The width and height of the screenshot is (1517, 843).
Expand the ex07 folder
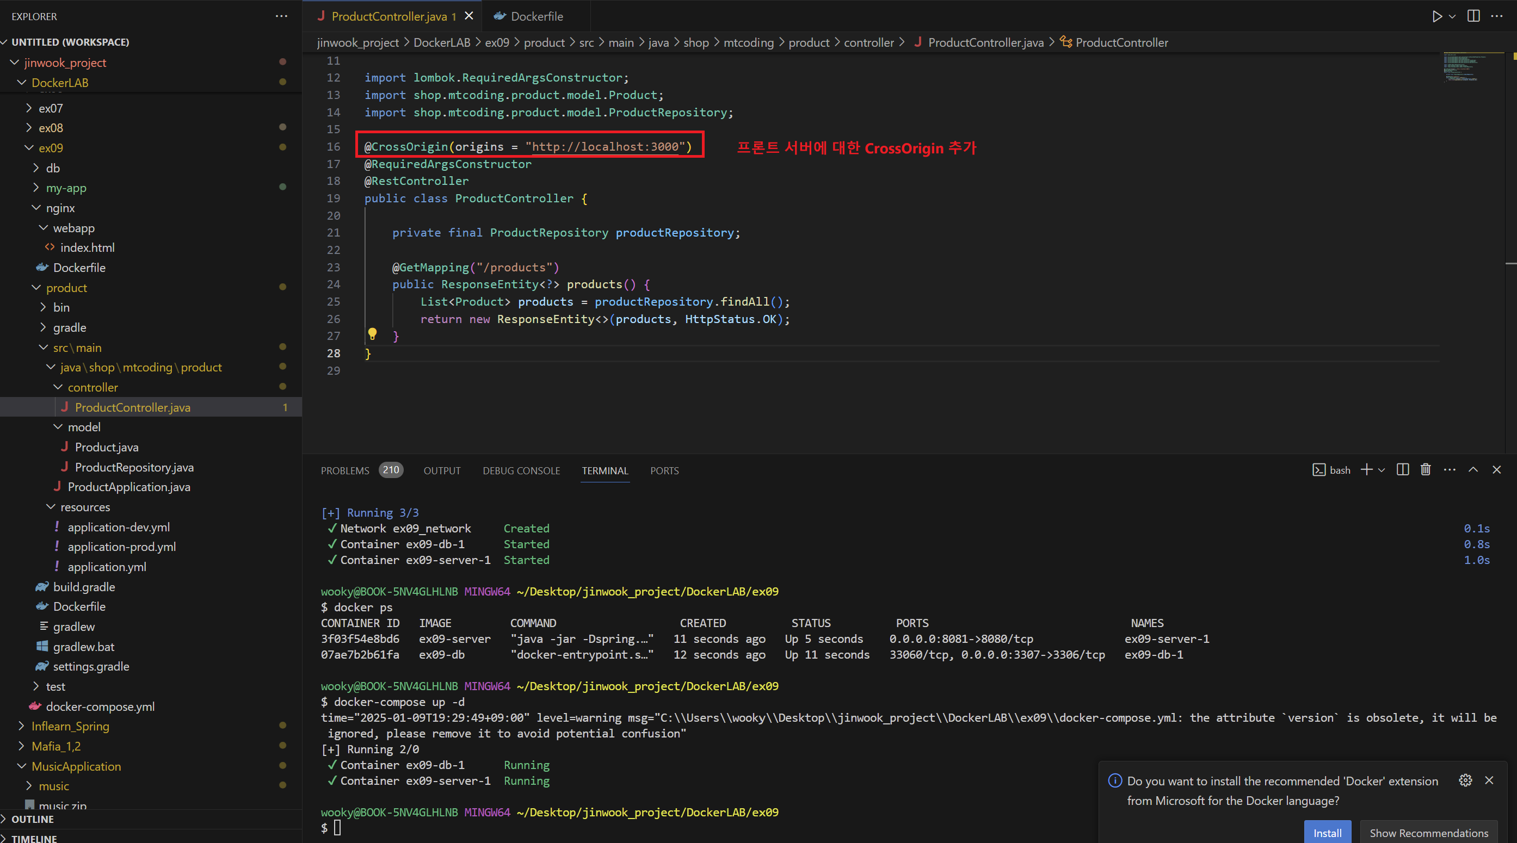[x=50, y=108]
